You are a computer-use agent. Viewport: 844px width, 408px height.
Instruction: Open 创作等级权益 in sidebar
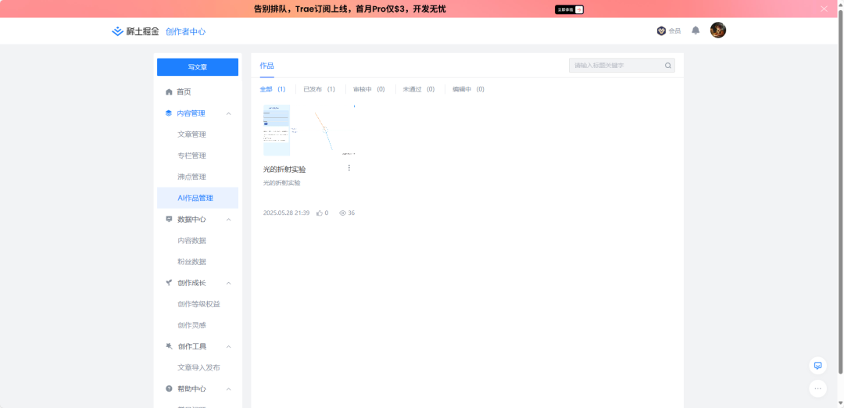(x=198, y=304)
